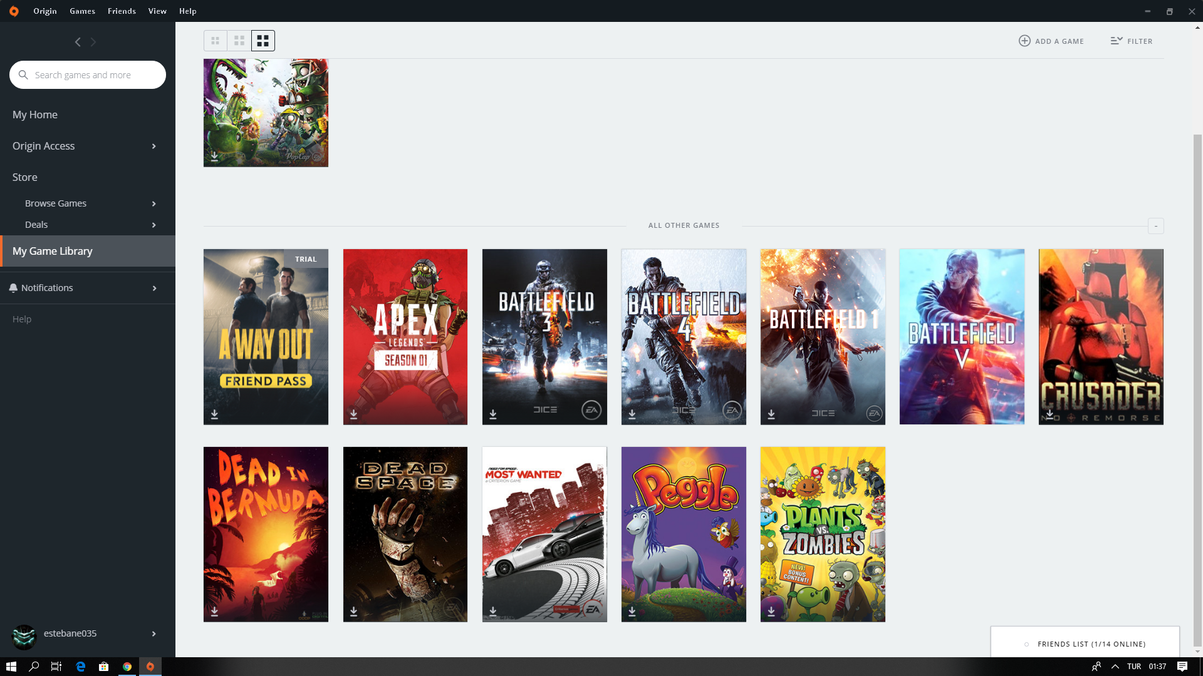Expand the Origin Access submenu
This screenshot has height=676, width=1203.
[154, 146]
